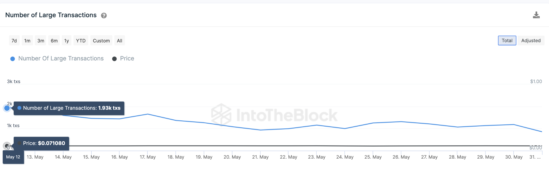Choose the 6m time range
549x169 pixels.
click(x=54, y=41)
